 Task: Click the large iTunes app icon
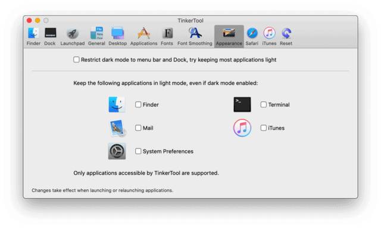[x=242, y=128]
